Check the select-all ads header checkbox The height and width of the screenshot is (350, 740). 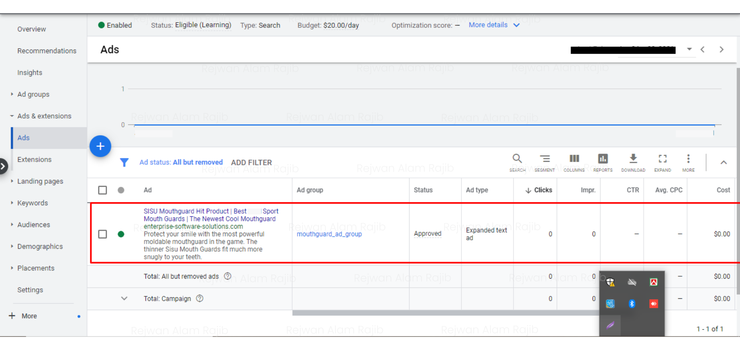103,190
